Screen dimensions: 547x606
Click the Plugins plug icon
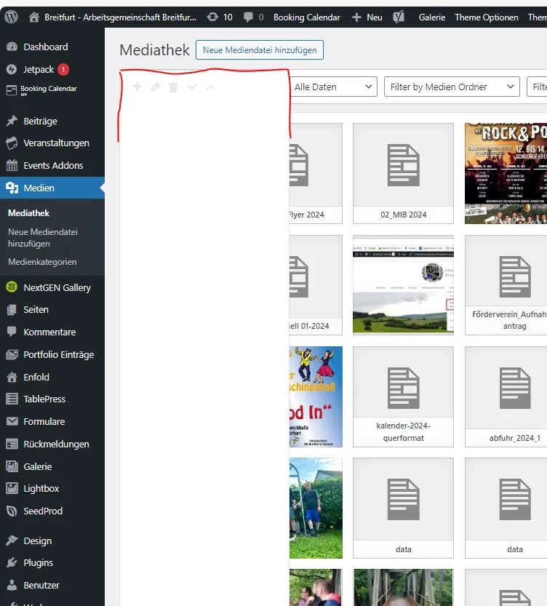[12, 563]
